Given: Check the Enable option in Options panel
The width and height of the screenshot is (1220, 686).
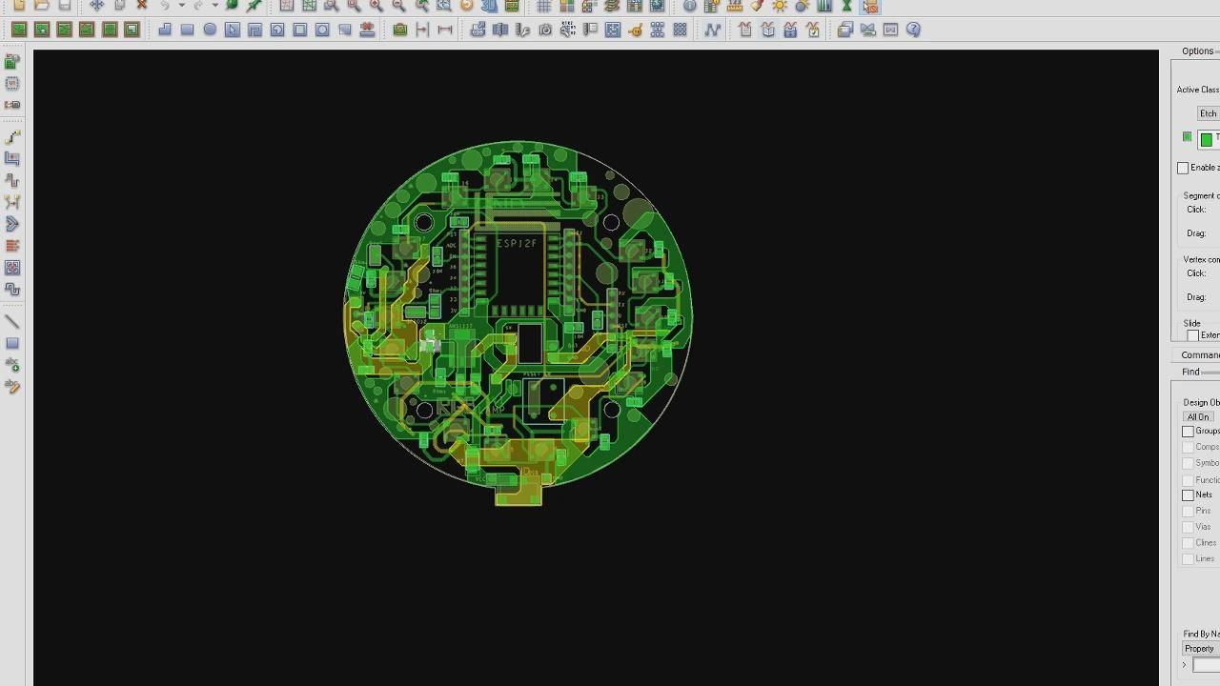Looking at the screenshot, I should [1183, 168].
